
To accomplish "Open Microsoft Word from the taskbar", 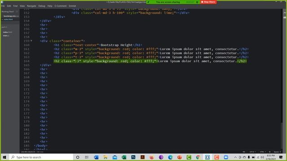I will (96, 157).
